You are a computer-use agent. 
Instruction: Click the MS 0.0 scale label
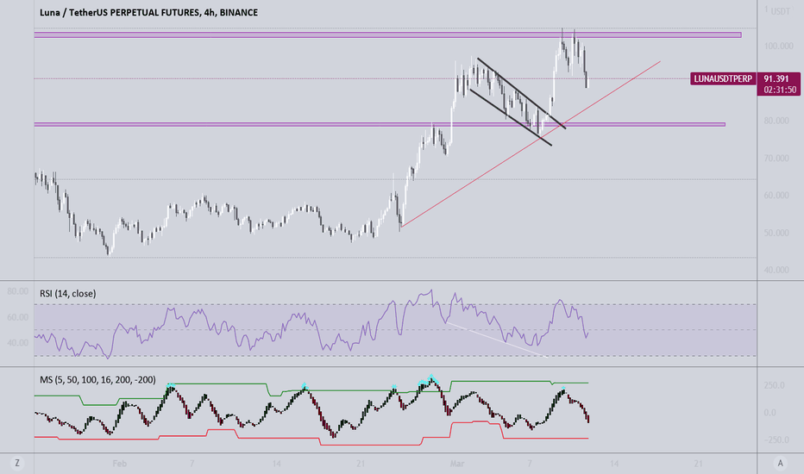coord(770,413)
